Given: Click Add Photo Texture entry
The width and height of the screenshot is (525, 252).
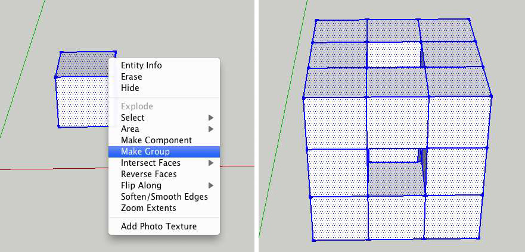Looking at the screenshot, I should (164, 226).
